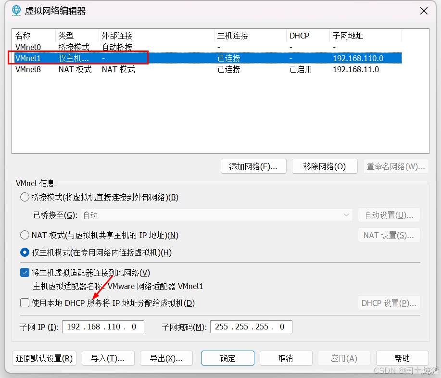Click the DHCP column header
Image resolution: width=441 pixels, height=378 pixels.
[308, 36]
